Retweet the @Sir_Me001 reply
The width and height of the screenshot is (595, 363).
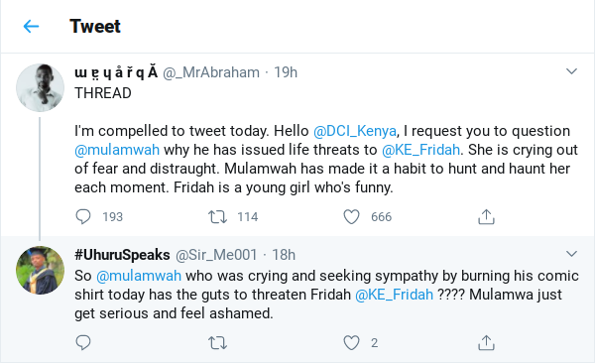tap(217, 343)
